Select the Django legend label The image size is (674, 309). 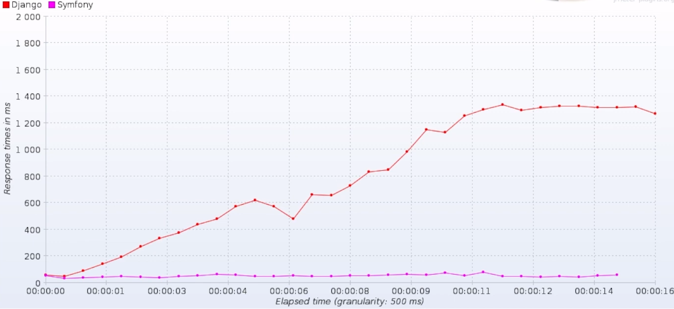(27, 5)
